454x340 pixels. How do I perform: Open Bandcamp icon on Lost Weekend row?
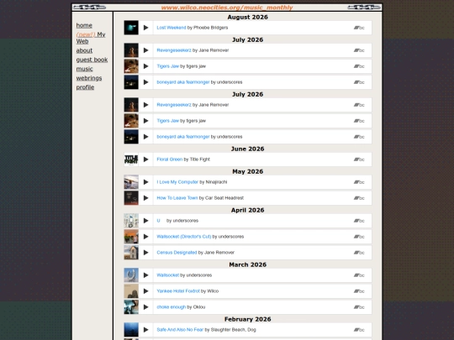[x=359, y=28]
